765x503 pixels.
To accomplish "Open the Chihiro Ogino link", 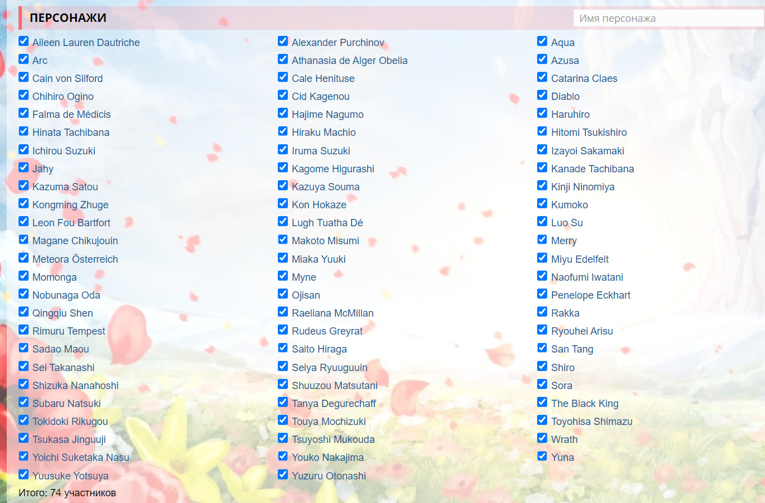I will click(63, 97).
